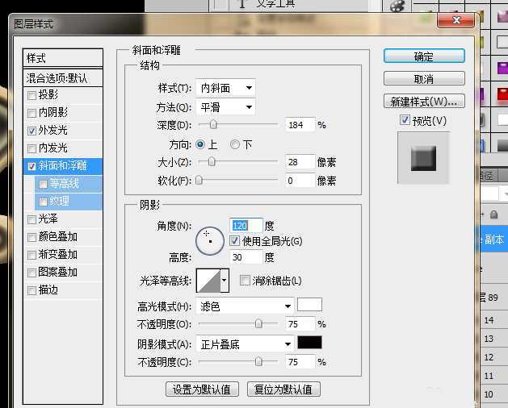Image resolution: width=508 pixels, height=408 pixels.
Task: Click the 确定 button
Action: 423,56
